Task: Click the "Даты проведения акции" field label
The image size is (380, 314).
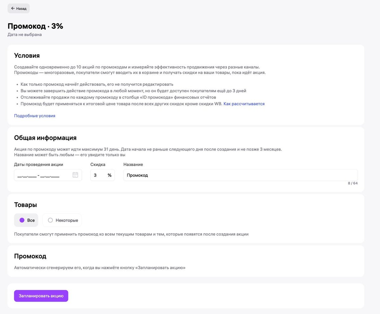Action: pos(39,164)
